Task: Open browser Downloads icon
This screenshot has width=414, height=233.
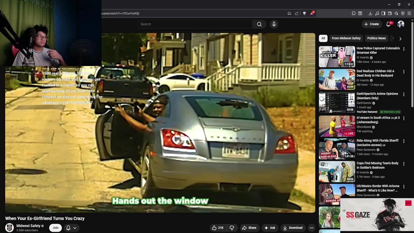Action: tap(370, 13)
